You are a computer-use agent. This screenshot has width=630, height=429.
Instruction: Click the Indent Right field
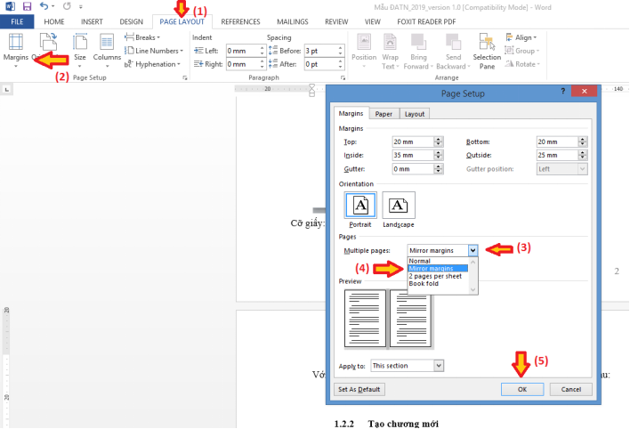tap(243, 64)
